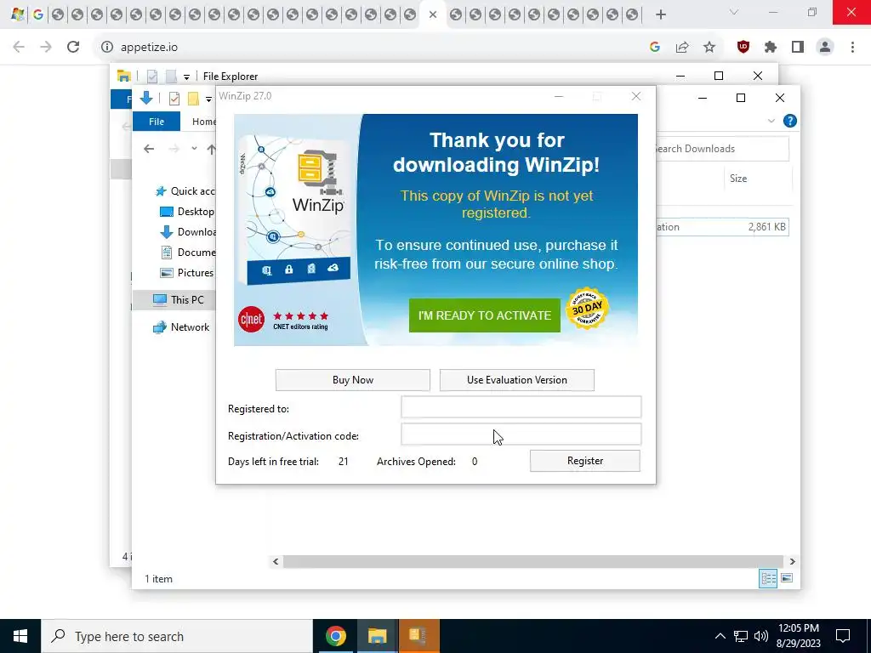Open the Chrome Extensions puzzle icon

tap(770, 48)
